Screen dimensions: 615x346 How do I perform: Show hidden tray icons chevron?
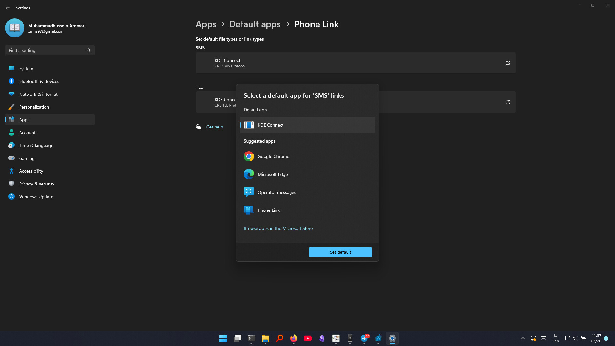tap(523, 338)
